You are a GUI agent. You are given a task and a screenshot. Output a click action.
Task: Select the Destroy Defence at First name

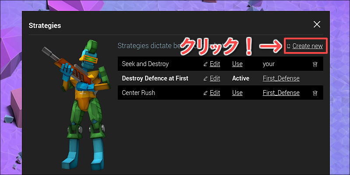coord(155,78)
